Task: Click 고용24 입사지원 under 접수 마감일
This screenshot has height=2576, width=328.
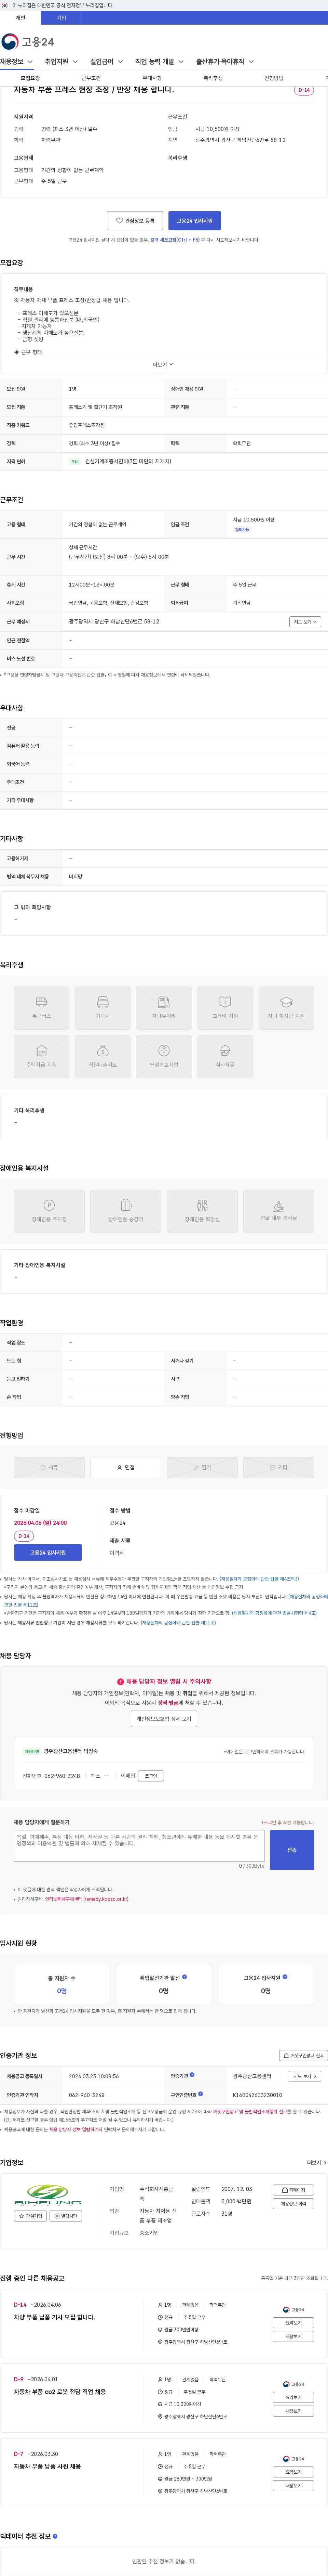Action: pos(48,1553)
